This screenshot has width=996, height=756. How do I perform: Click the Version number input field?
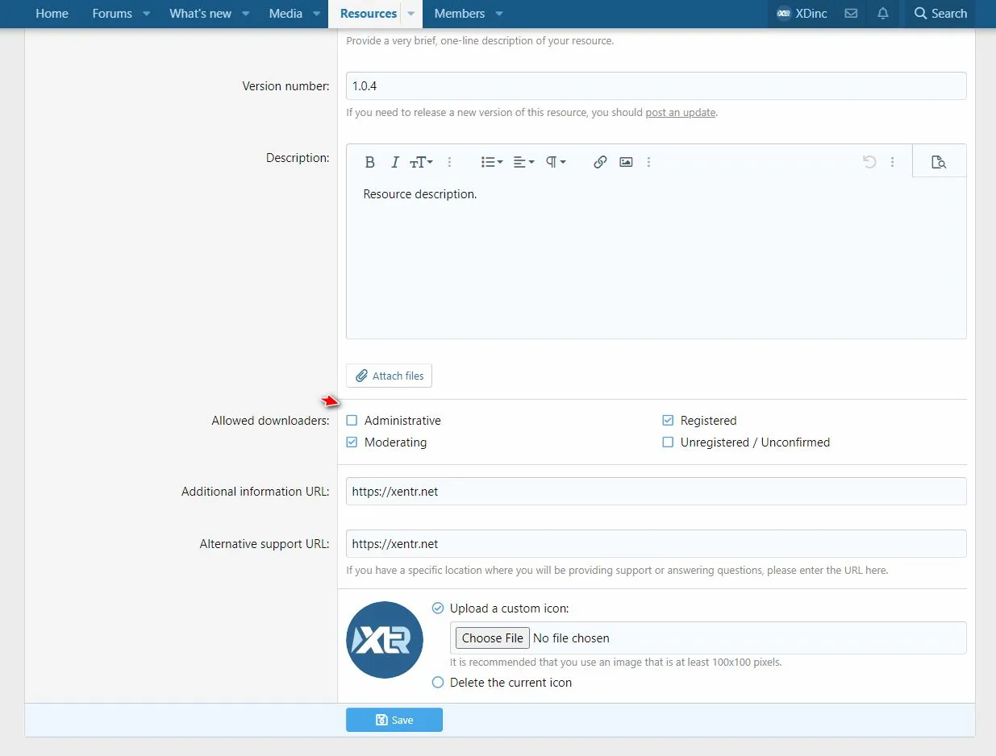coord(656,86)
